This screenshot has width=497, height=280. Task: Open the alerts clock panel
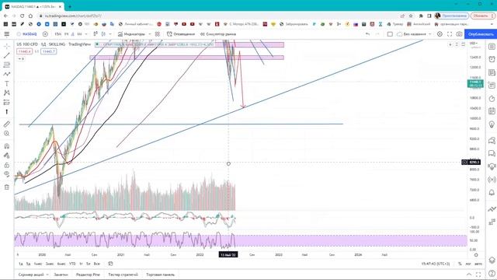point(492,59)
